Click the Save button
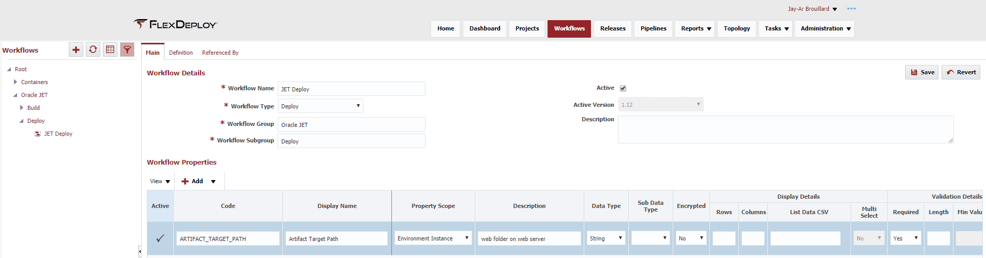The image size is (986, 258). (922, 72)
